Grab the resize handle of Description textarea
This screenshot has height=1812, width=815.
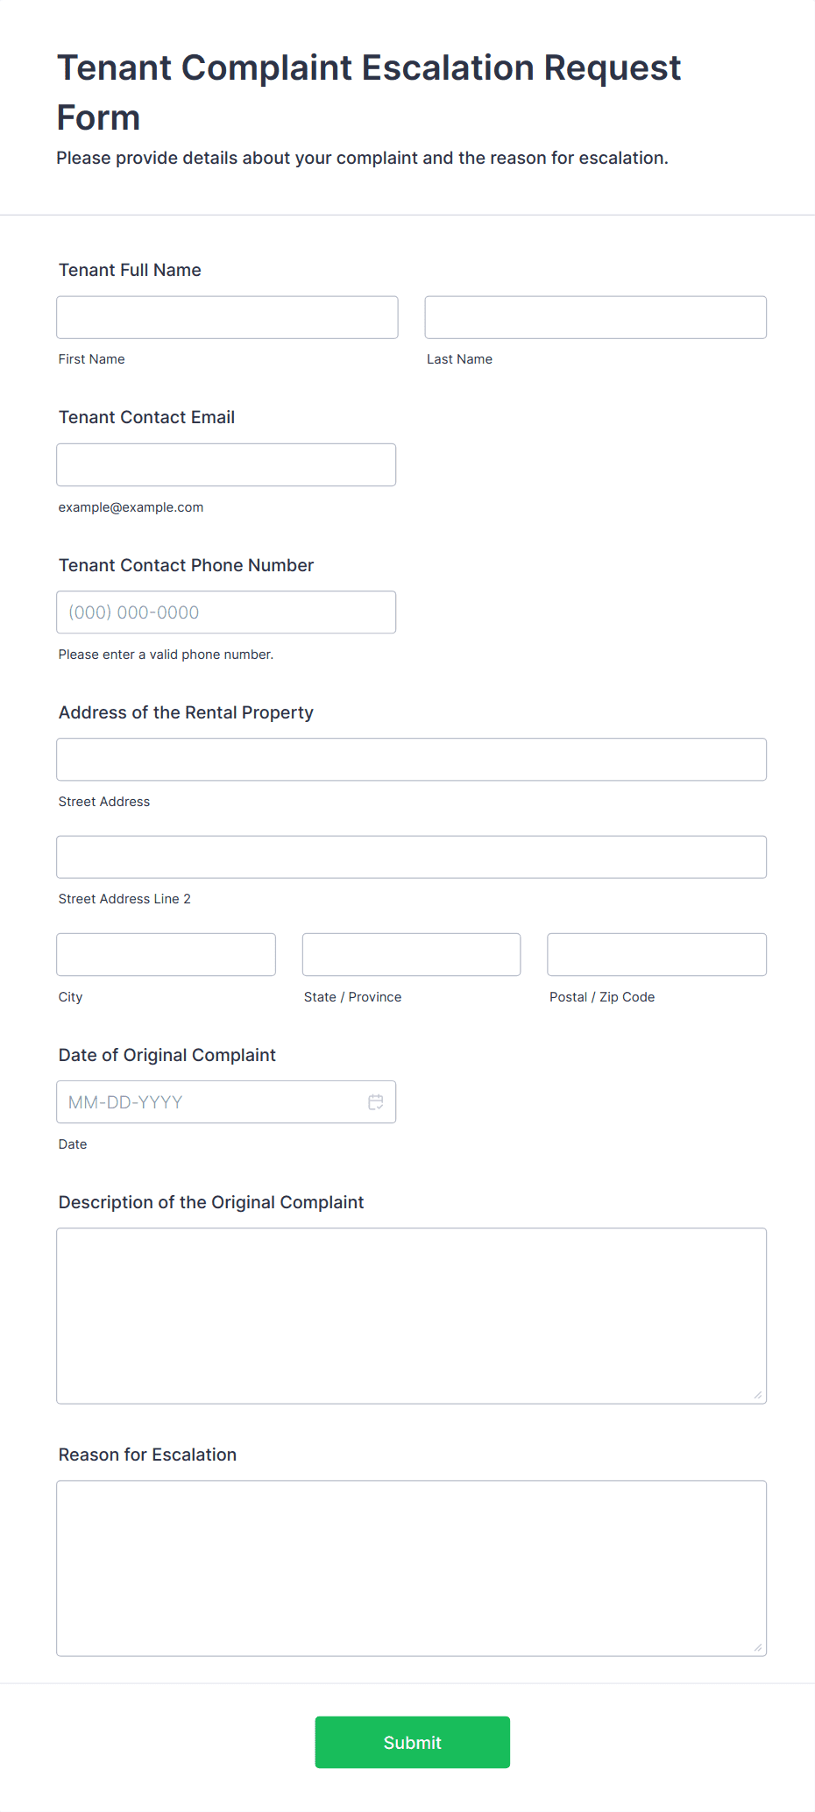(758, 1395)
